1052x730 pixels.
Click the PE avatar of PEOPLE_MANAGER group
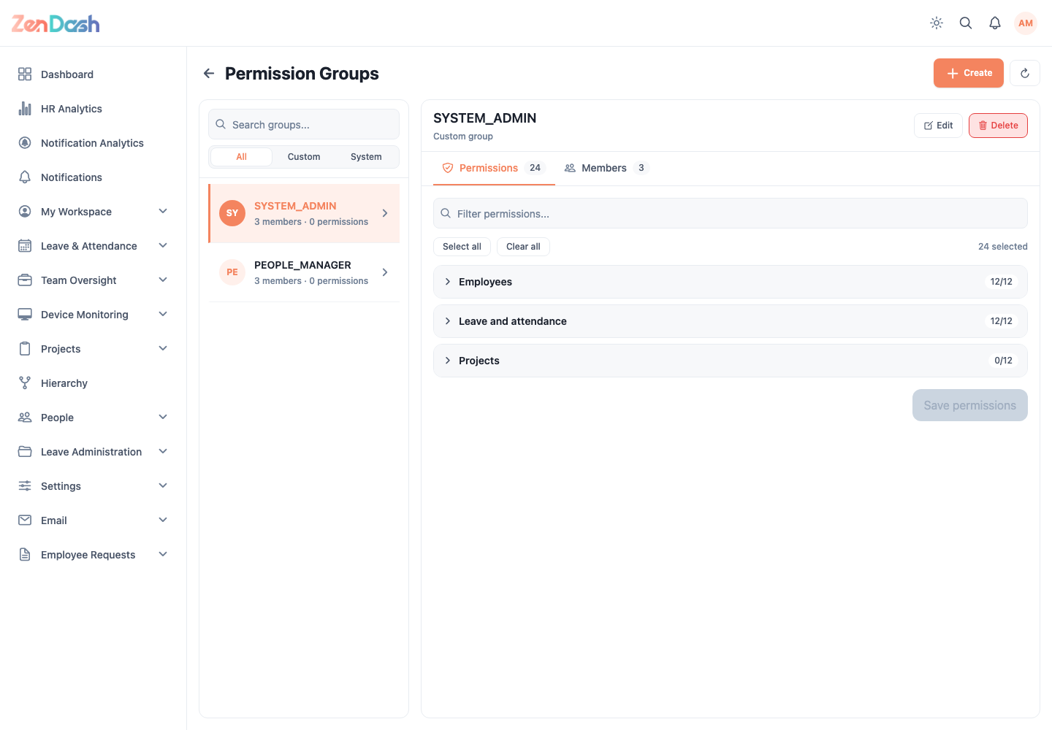point(232,272)
